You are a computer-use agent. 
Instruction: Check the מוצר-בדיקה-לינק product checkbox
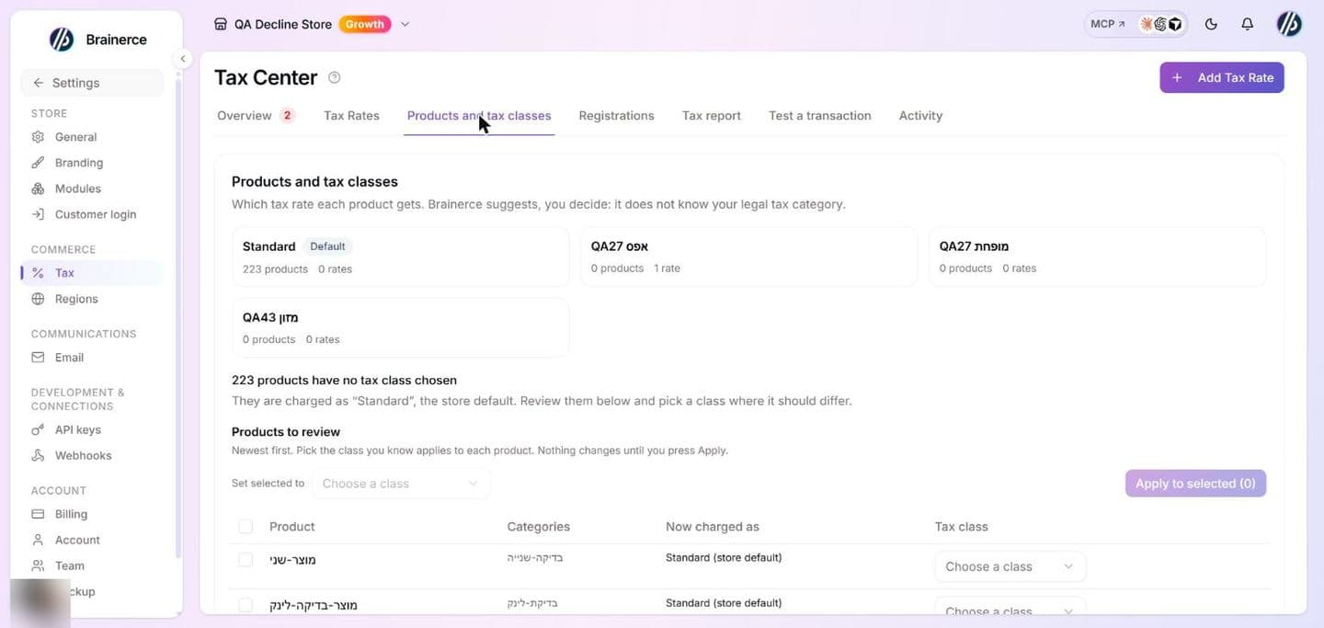245,604
